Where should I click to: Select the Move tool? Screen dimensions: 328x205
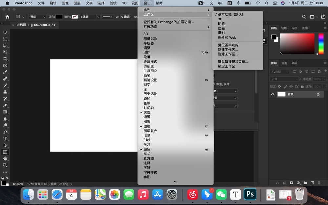click(x=5, y=32)
